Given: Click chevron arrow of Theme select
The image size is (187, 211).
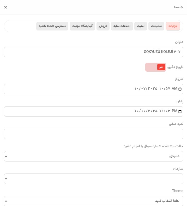Looking at the screenshot, I should 6,201.
